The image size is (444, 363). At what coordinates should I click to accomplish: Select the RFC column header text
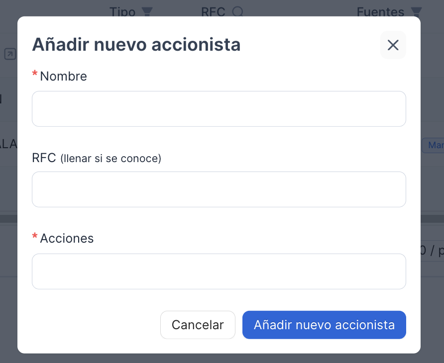pyautogui.click(x=213, y=12)
